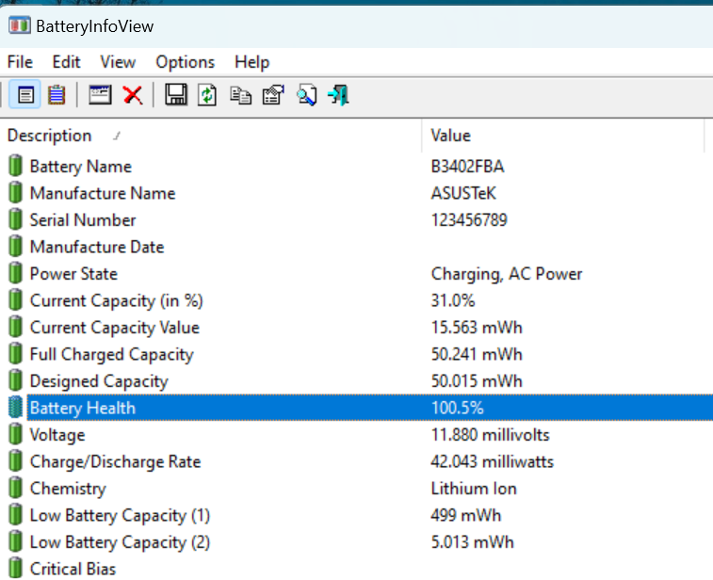
Task: Click the Exit door icon in the toolbar
Action: pos(338,95)
